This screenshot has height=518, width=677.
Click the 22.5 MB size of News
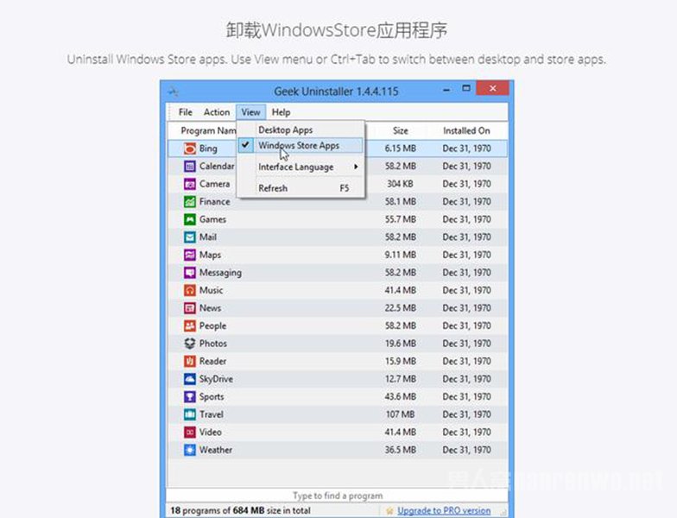401,307
